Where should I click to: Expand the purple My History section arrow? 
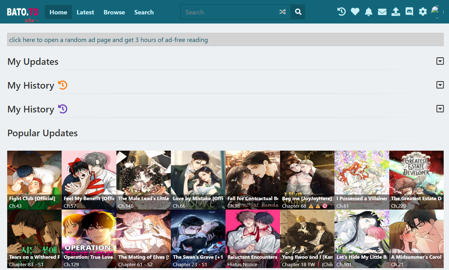tap(440, 109)
